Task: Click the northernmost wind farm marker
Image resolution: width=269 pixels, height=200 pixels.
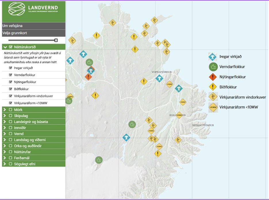Action: click(x=154, y=20)
